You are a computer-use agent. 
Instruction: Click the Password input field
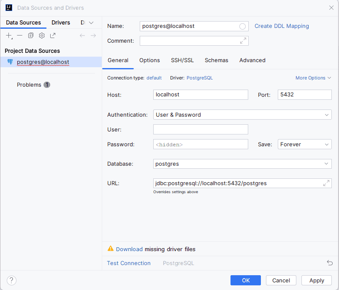[x=201, y=144]
